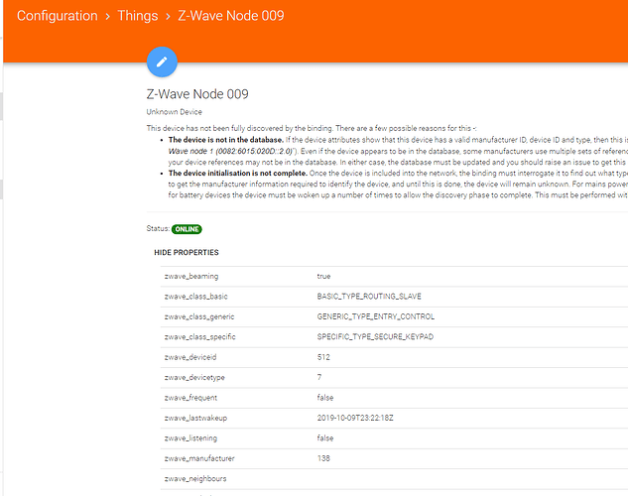Select timestamp 2019-10-09T23:22:18Z

click(355, 418)
